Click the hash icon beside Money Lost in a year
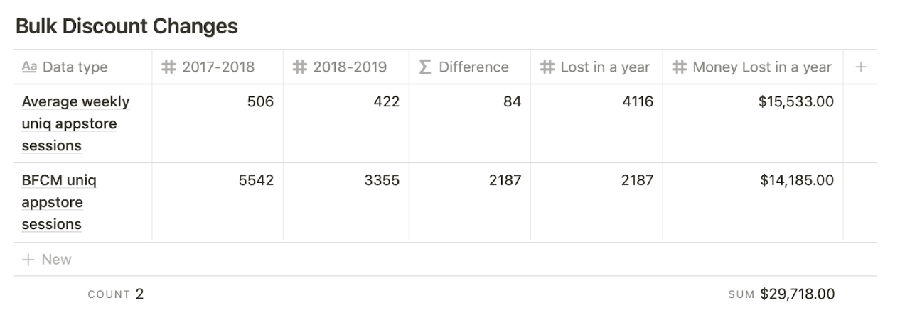Image resolution: width=900 pixels, height=332 pixels. (x=680, y=67)
